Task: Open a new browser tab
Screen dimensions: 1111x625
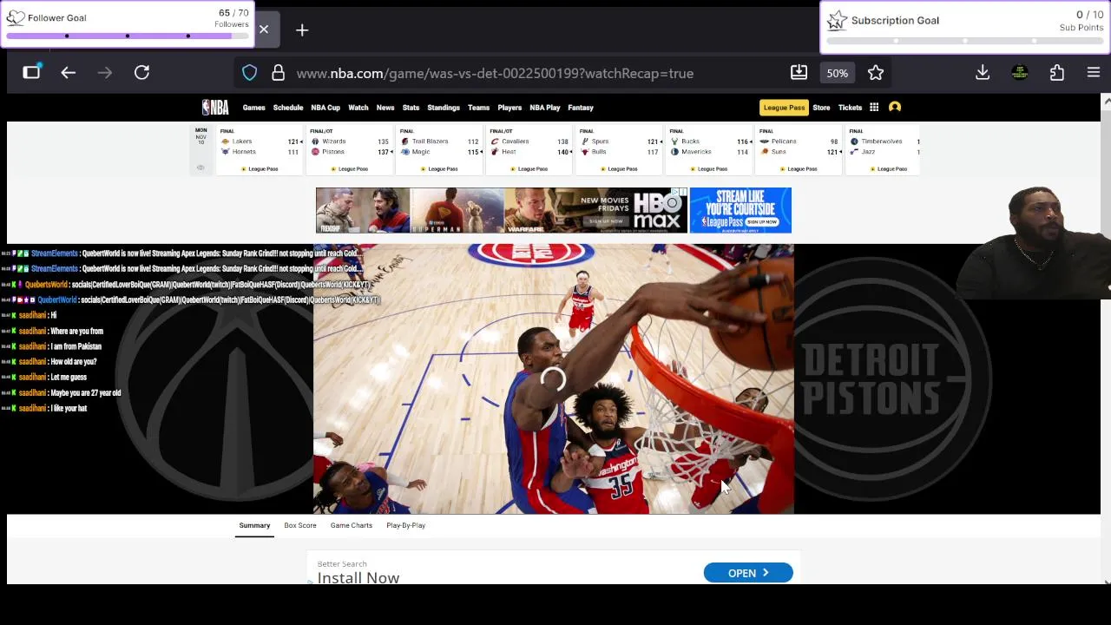Action: tap(302, 30)
